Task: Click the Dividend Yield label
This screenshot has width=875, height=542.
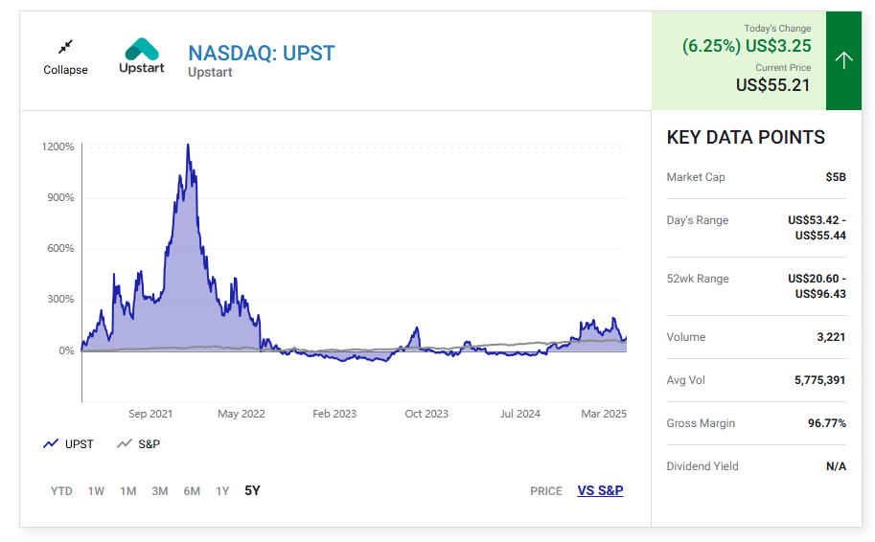Action: (702, 466)
